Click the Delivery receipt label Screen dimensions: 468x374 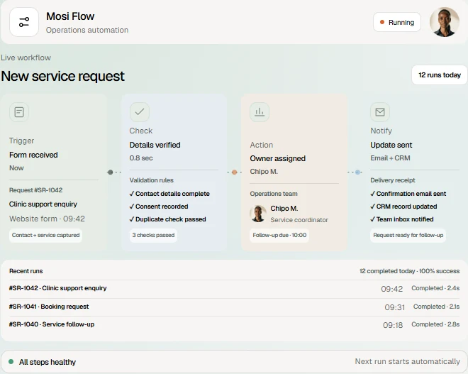coord(393,180)
